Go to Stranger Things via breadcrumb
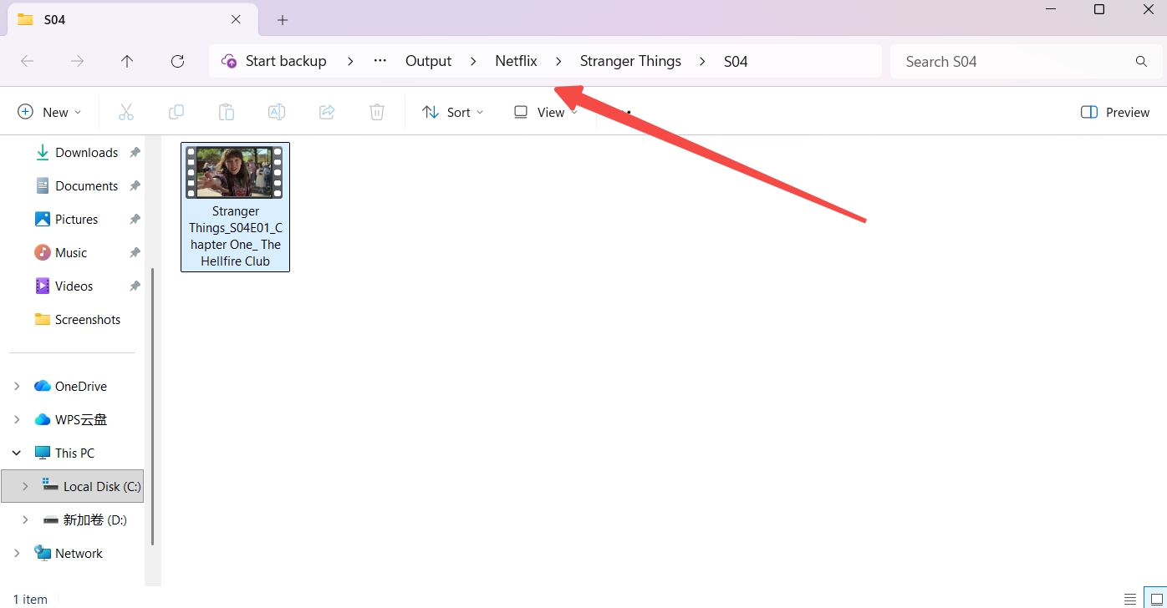 click(630, 60)
